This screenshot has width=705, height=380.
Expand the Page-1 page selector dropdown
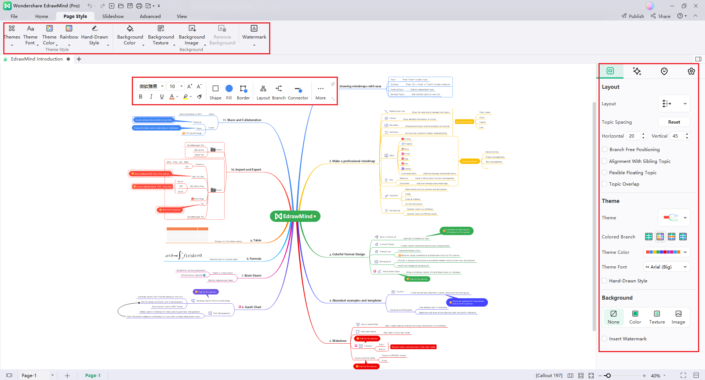(53, 375)
